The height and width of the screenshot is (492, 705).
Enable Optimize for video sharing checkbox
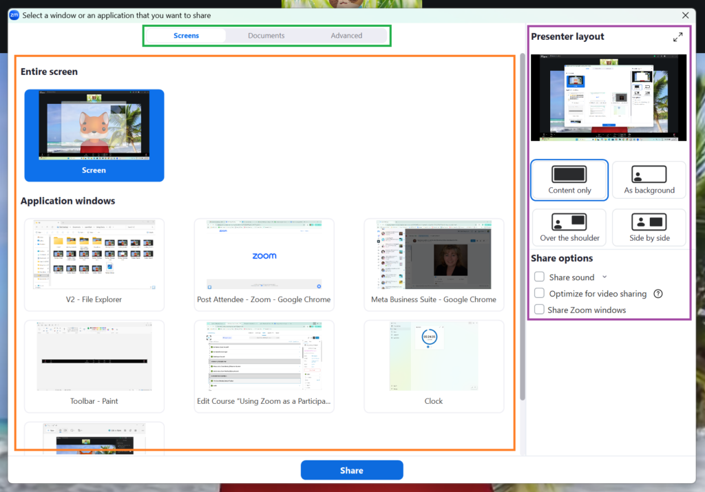(x=539, y=293)
